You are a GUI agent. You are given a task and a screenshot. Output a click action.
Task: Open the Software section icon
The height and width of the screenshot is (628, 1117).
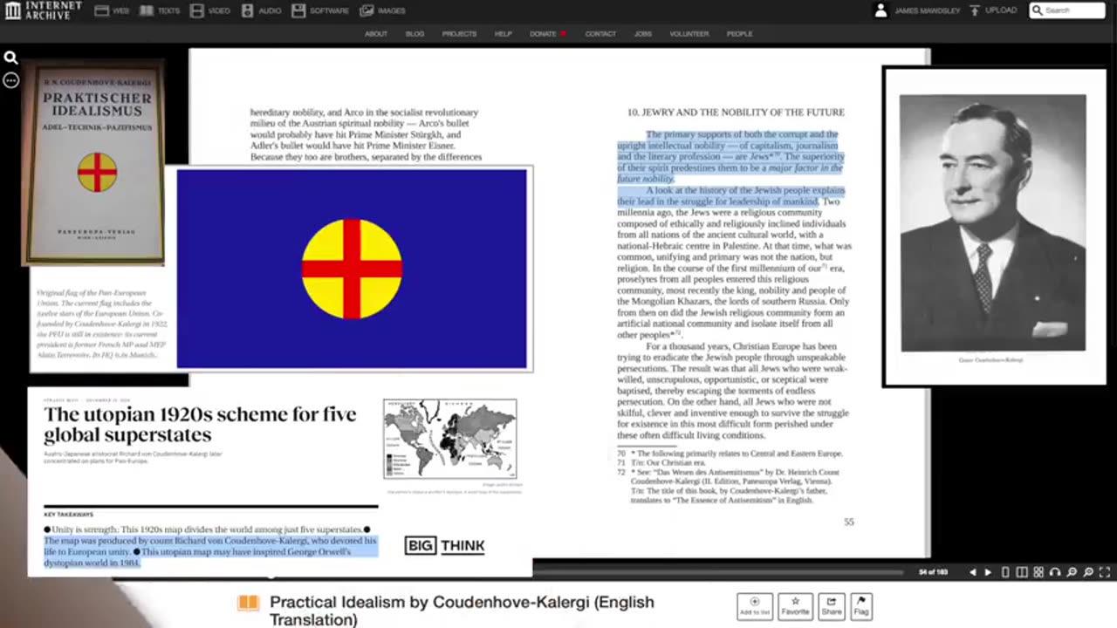pyautogui.click(x=298, y=10)
